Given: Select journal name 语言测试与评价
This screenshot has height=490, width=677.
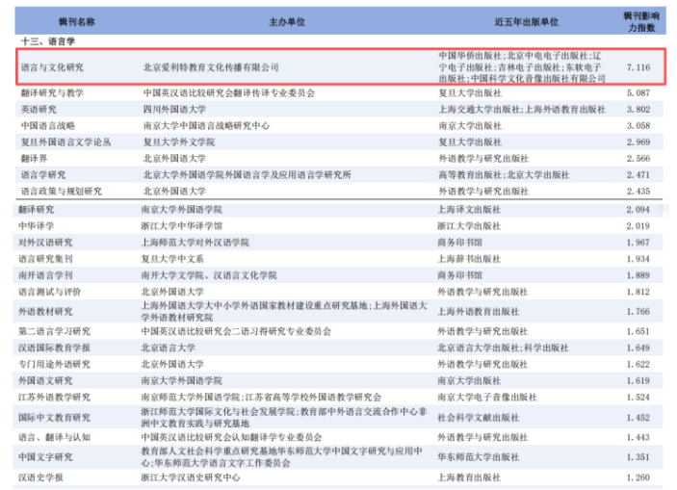Looking at the screenshot, I should coord(50,292).
